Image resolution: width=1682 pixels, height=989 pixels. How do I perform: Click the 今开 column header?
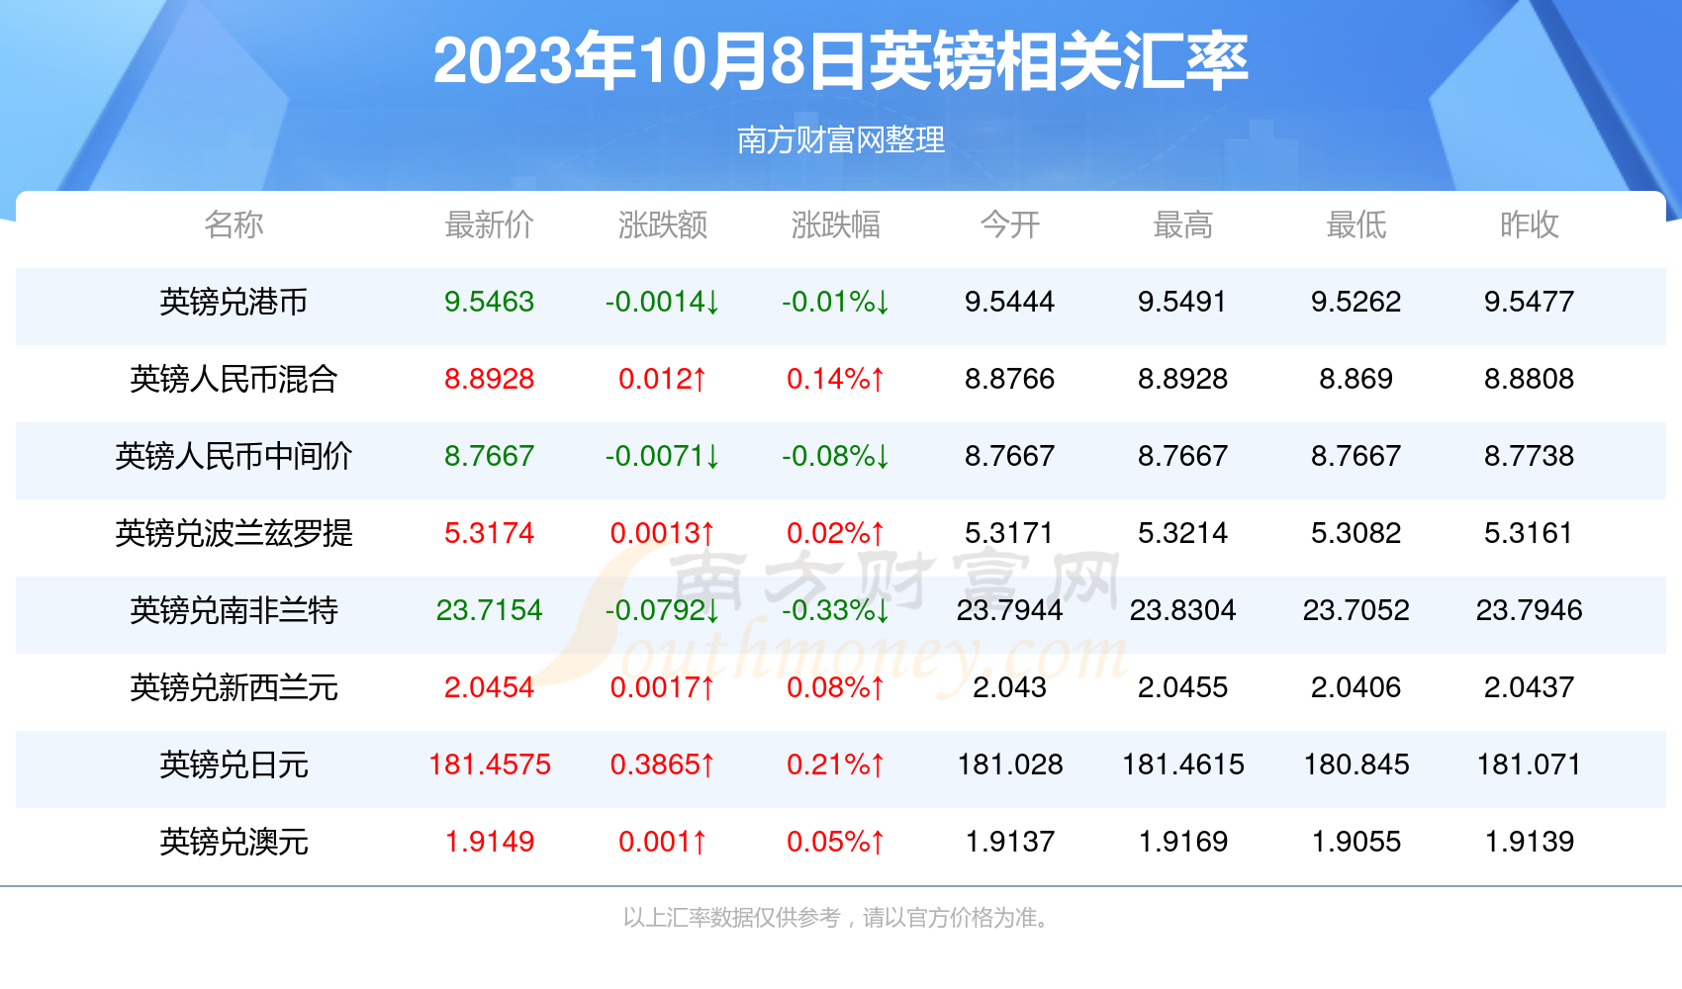(x=1009, y=225)
